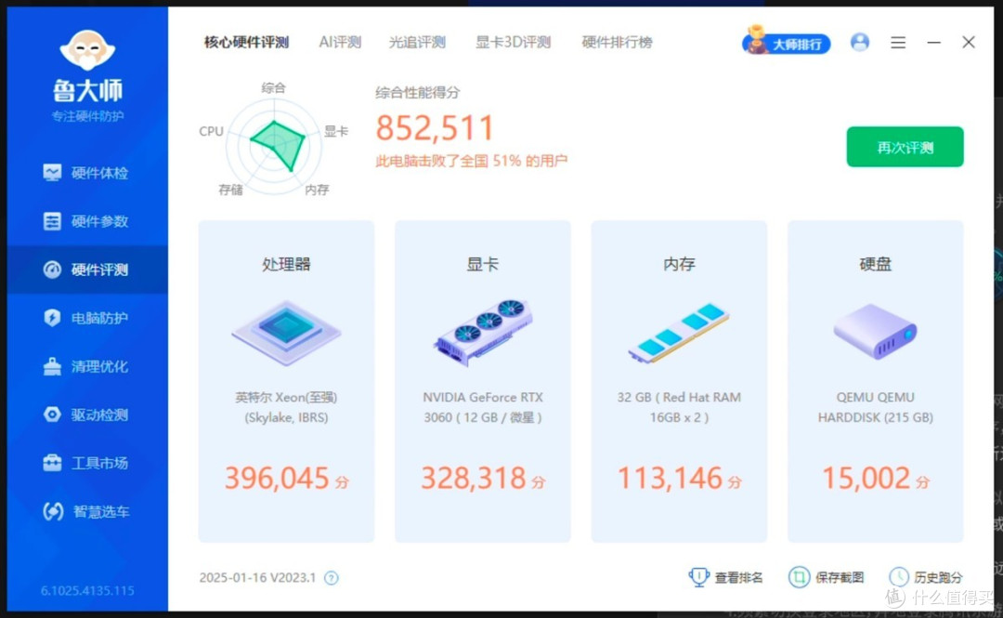Viewport: 1003px width, 618px height.
Task: Click the QEMU HARDDISK (215 GB) text
Action: point(875,407)
